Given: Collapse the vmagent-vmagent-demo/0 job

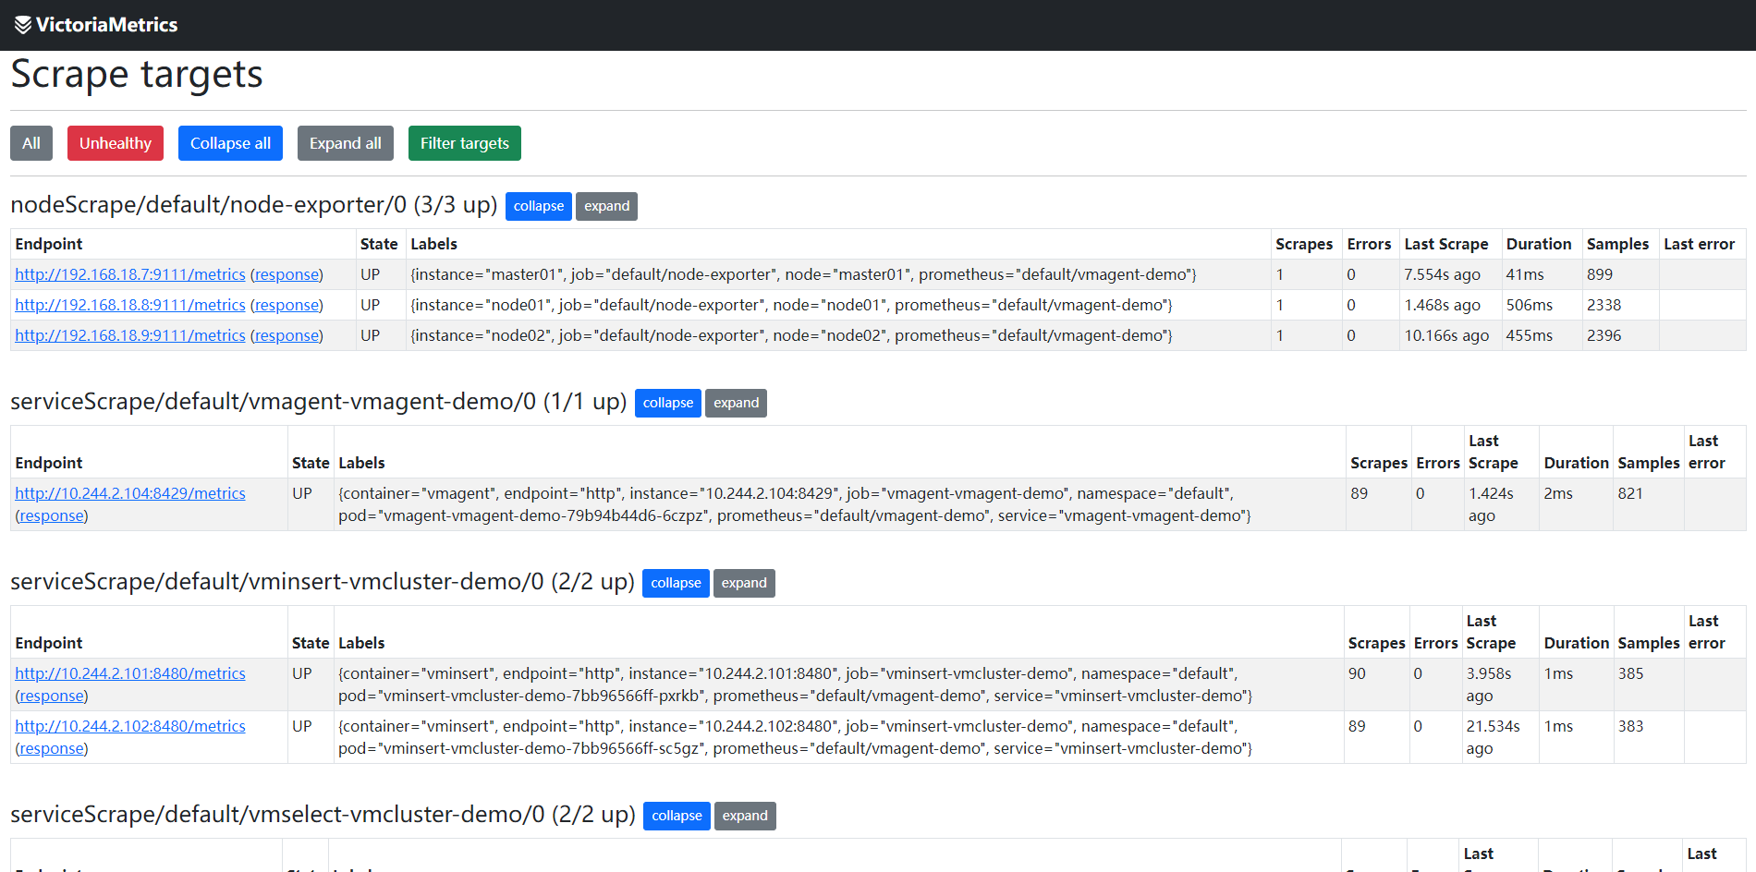Looking at the screenshot, I should click(668, 403).
